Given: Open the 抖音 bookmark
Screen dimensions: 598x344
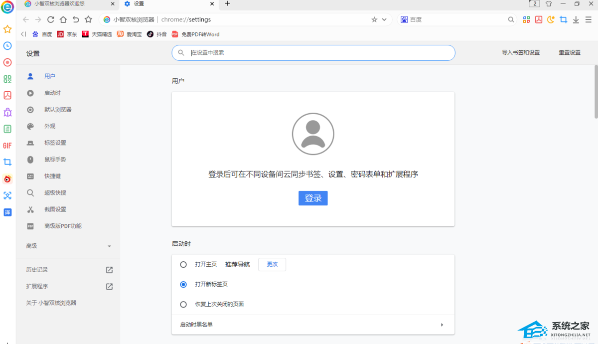Looking at the screenshot, I should tap(156, 34).
